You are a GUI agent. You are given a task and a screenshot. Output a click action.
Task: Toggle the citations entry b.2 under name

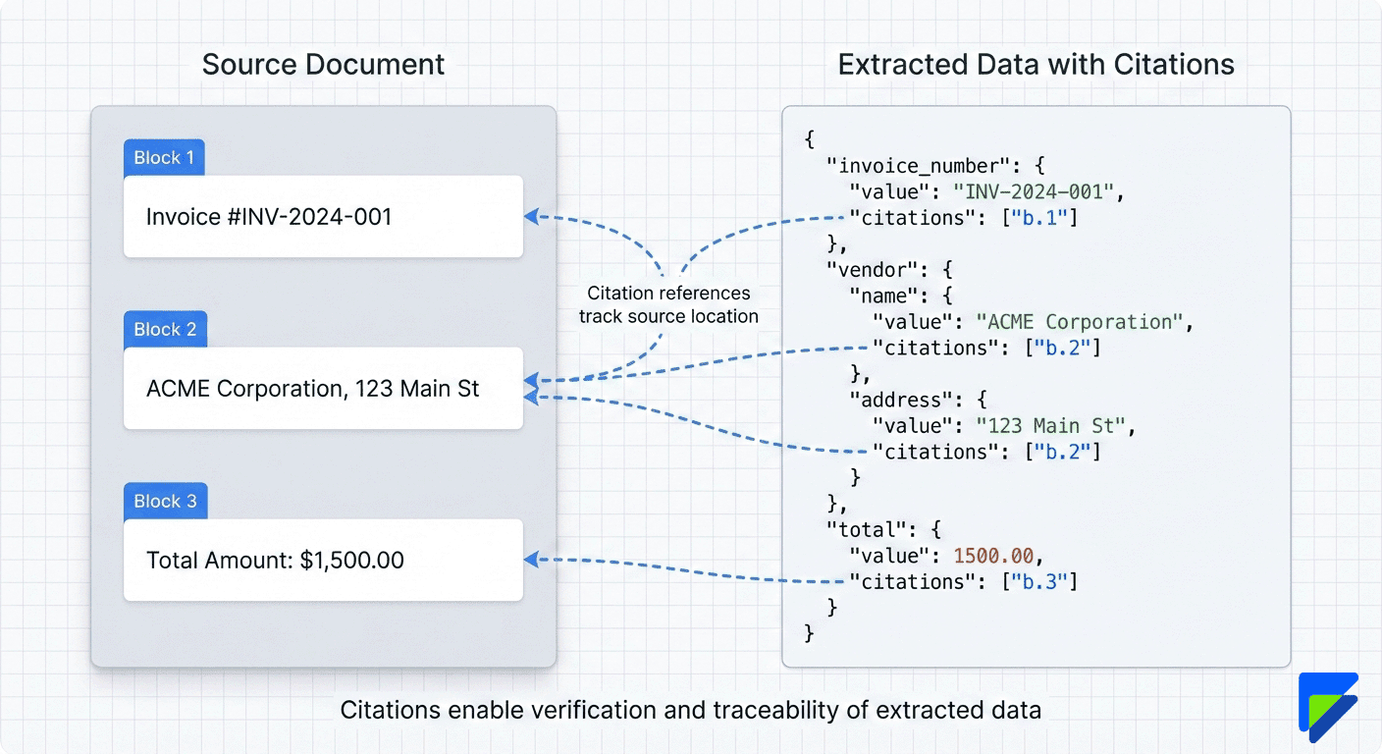pyautogui.click(x=1062, y=348)
